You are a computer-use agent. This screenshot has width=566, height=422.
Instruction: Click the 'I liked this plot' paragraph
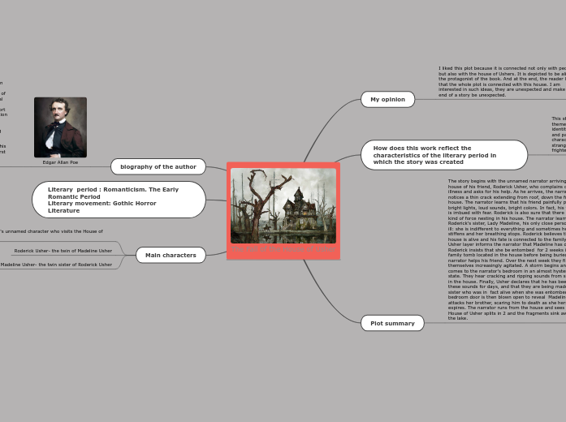pyautogui.click(x=501, y=81)
